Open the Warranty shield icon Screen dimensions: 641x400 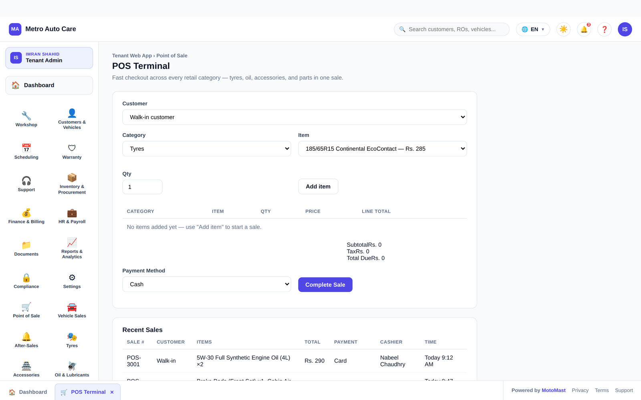click(72, 152)
